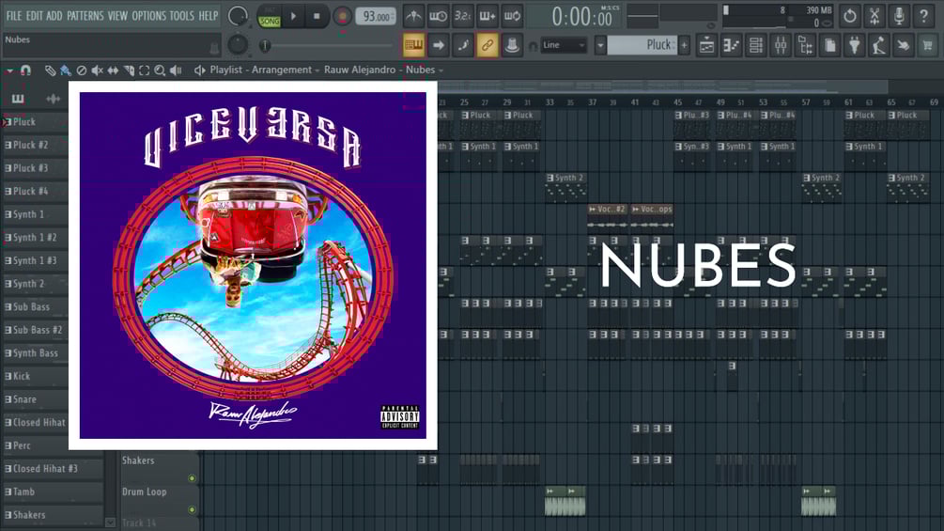Select the Draw pencil tool in playlist
944x531 pixels.
[50, 70]
